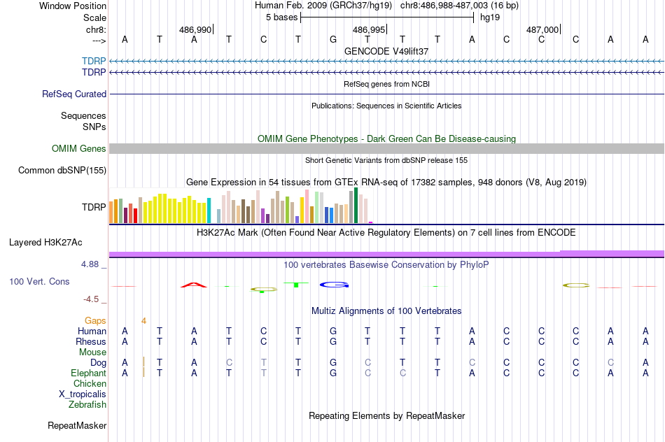665x442 pixels.
Task: Click the GENCODE V49lift37 track title
Action: tap(386, 51)
